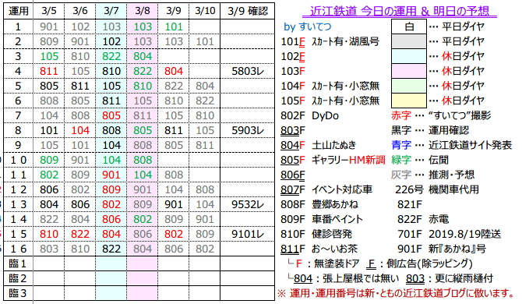Click legend entry 804F 土山たぬき
Viewport: 522px width, 304px height.
pos(319,145)
